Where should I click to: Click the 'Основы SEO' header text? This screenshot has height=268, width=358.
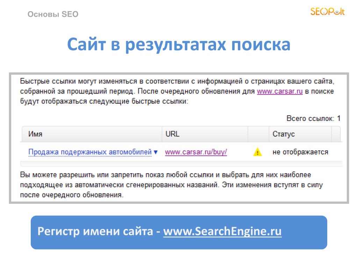click(x=53, y=14)
